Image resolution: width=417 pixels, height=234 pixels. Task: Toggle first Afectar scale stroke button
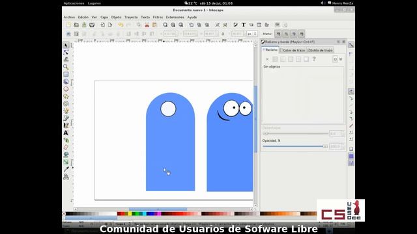(278, 34)
